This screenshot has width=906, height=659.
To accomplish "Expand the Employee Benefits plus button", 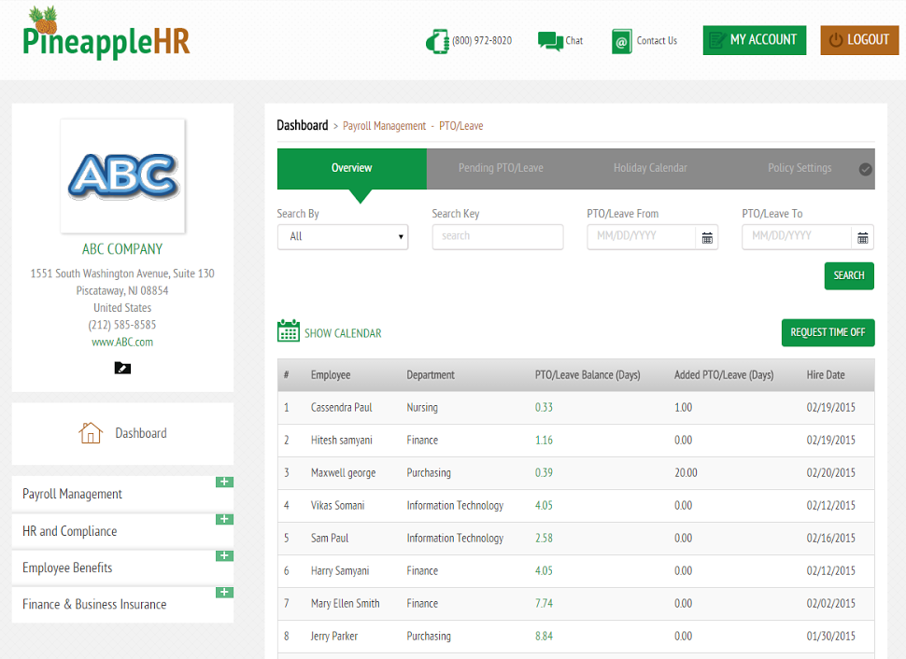I will [x=224, y=555].
